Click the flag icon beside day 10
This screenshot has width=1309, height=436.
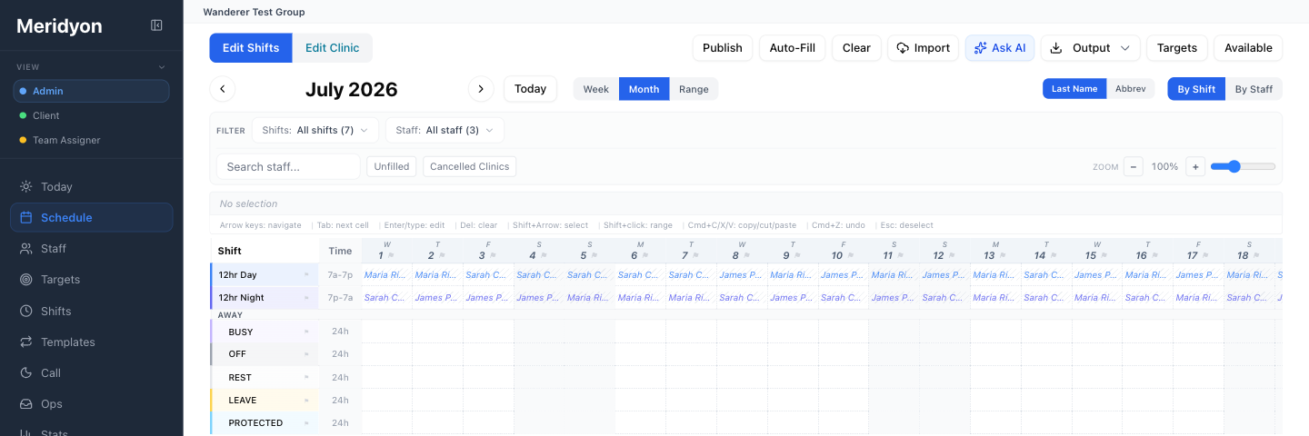point(851,256)
